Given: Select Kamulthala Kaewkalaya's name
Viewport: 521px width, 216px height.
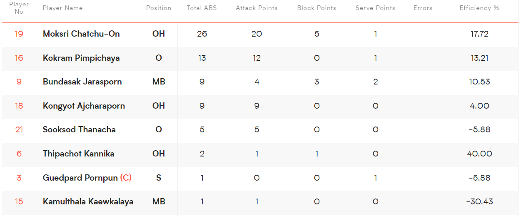Looking at the screenshot, I should point(88,201).
